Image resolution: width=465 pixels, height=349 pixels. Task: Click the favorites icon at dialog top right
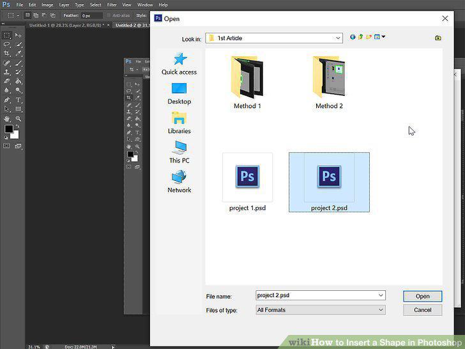[438, 38]
